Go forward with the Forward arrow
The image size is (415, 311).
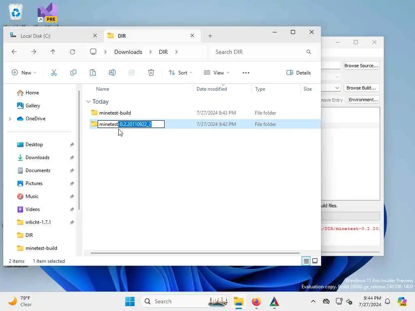(34, 52)
